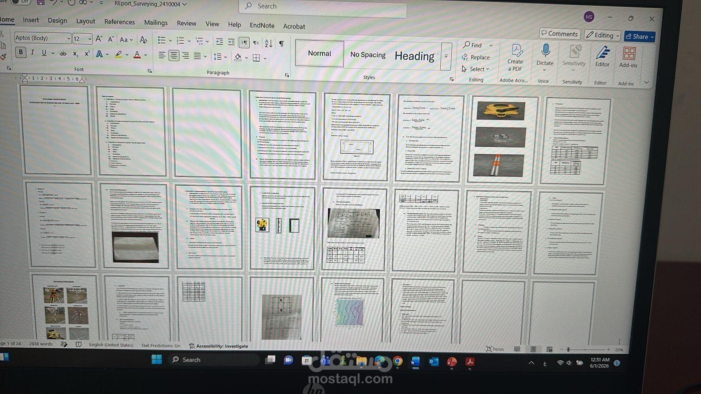Open Chrome from taskbar

pyautogui.click(x=397, y=361)
